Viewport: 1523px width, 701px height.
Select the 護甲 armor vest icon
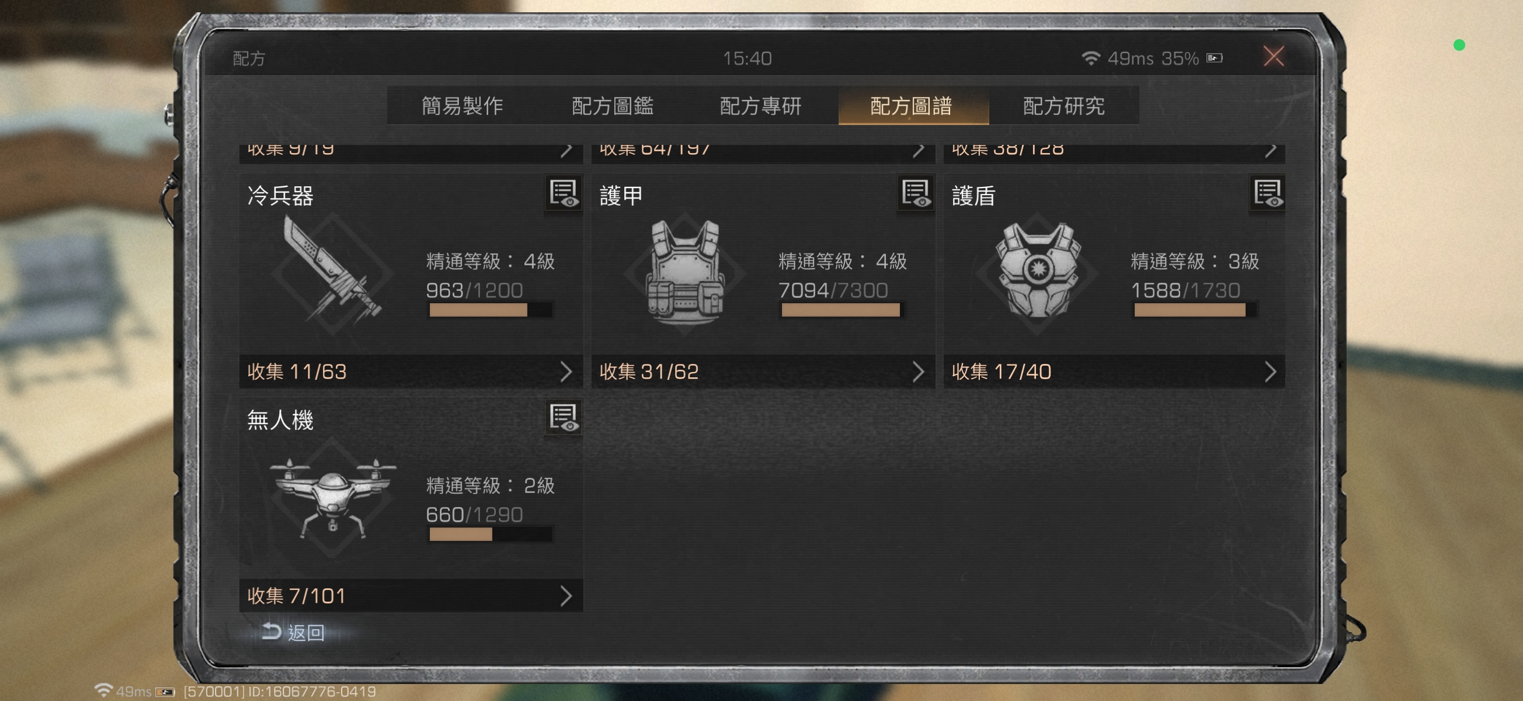(685, 272)
